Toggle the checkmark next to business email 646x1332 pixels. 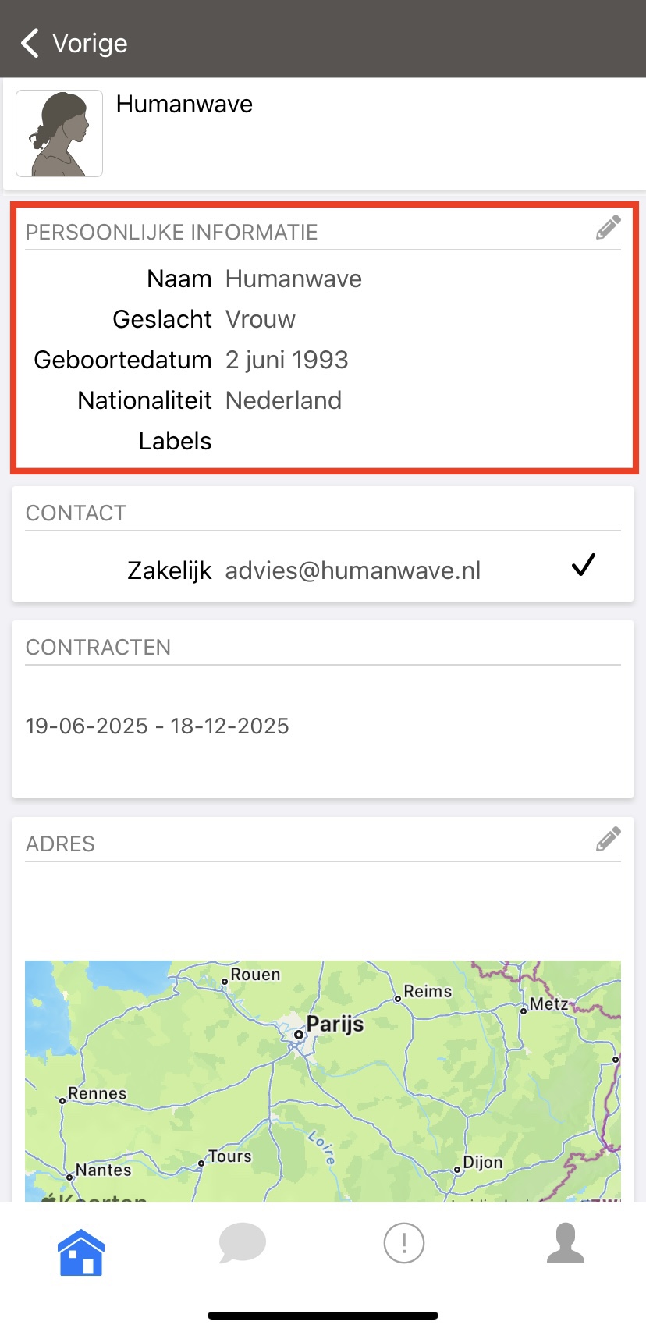click(x=583, y=564)
